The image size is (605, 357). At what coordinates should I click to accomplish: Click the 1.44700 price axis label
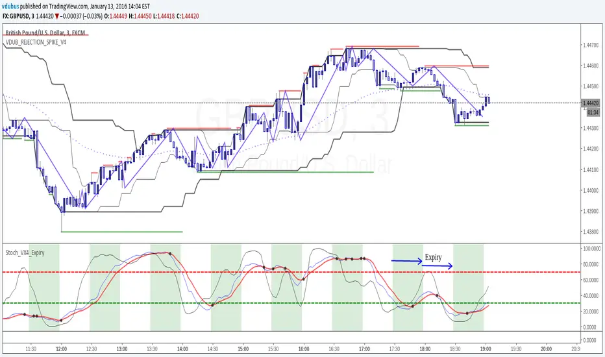click(591, 45)
